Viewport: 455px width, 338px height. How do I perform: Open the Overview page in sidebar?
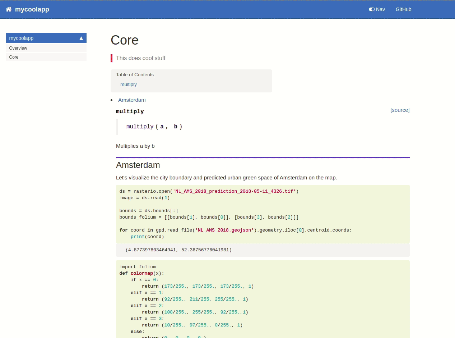[46, 48]
